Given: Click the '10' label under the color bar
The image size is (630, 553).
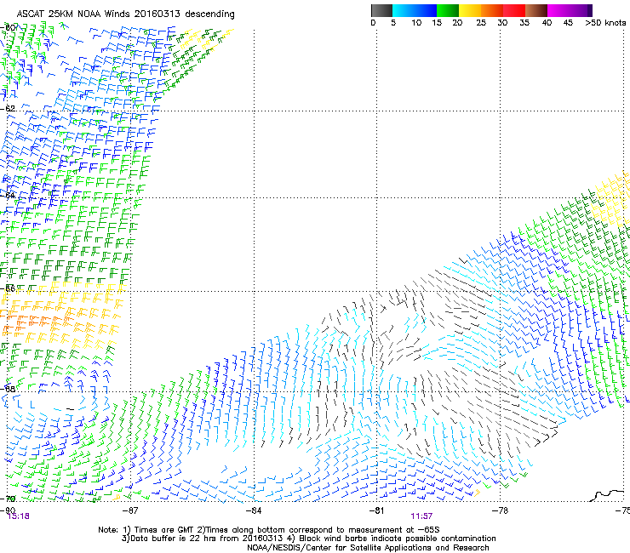Looking at the screenshot, I should click(416, 23).
